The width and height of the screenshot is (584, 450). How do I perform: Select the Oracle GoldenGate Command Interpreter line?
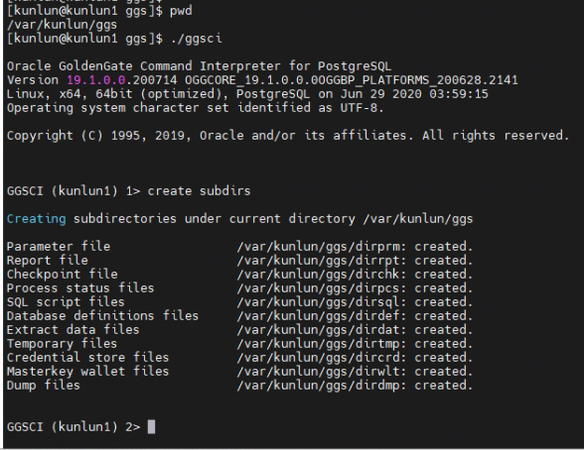point(200,66)
